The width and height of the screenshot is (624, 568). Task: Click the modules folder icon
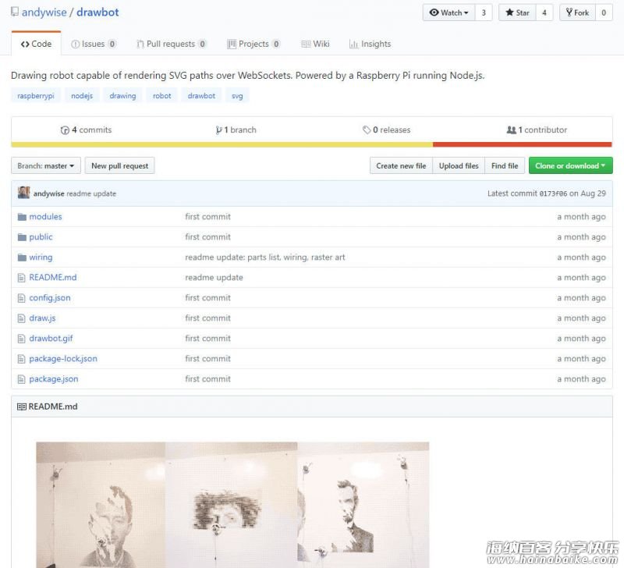pyautogui.click(x=22, y=217)
